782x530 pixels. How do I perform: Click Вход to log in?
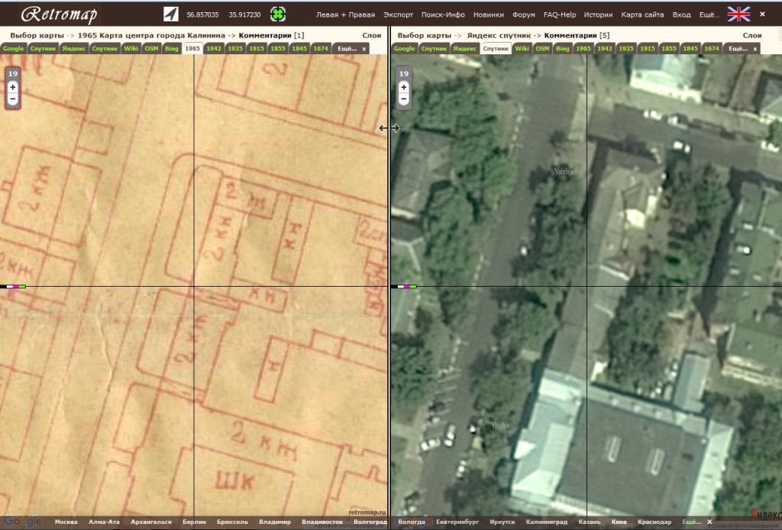681,15
